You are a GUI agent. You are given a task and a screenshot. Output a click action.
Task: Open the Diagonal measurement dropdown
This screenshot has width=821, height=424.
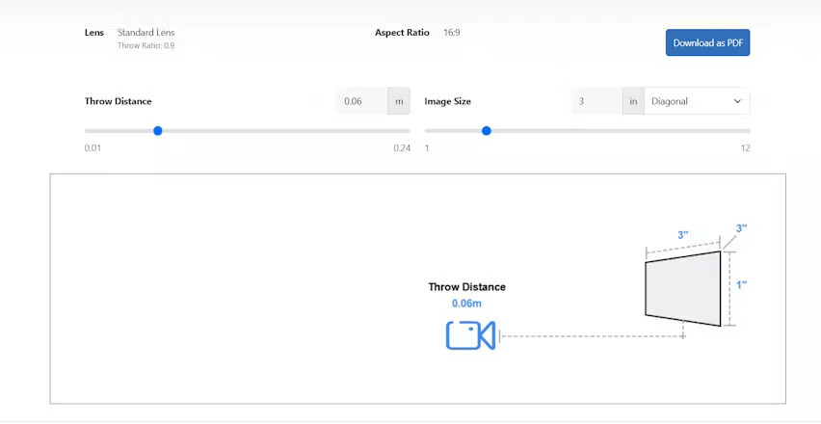[697, 101]
